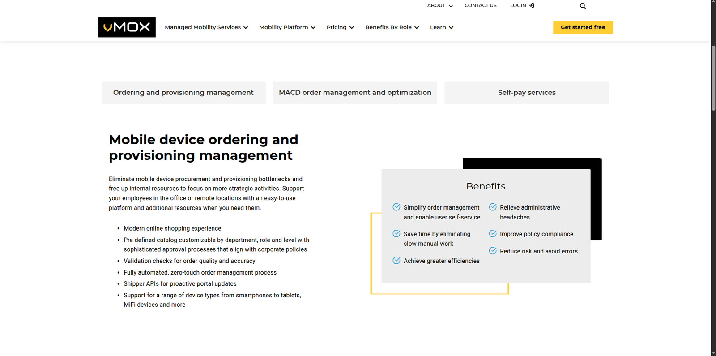The width and height of the screenshot is (716, 356).
Task: Click checkmark icon beside Achieve greater efficiencies
Action: 396,260
